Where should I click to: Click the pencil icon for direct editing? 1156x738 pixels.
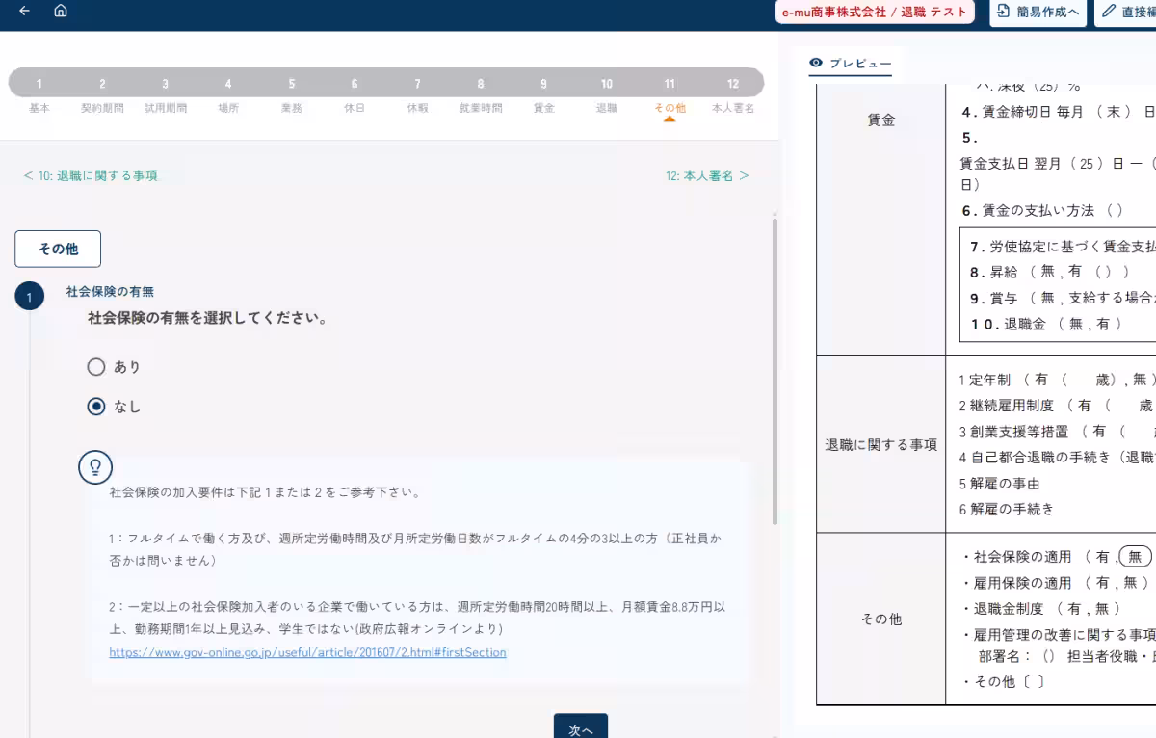coord(1109,12)
